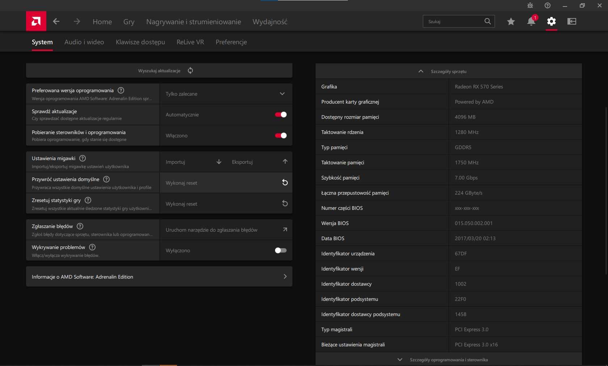Open the Home menu
Image resolution: width=608 pixels, height=366 pixels.
point(102,22)
